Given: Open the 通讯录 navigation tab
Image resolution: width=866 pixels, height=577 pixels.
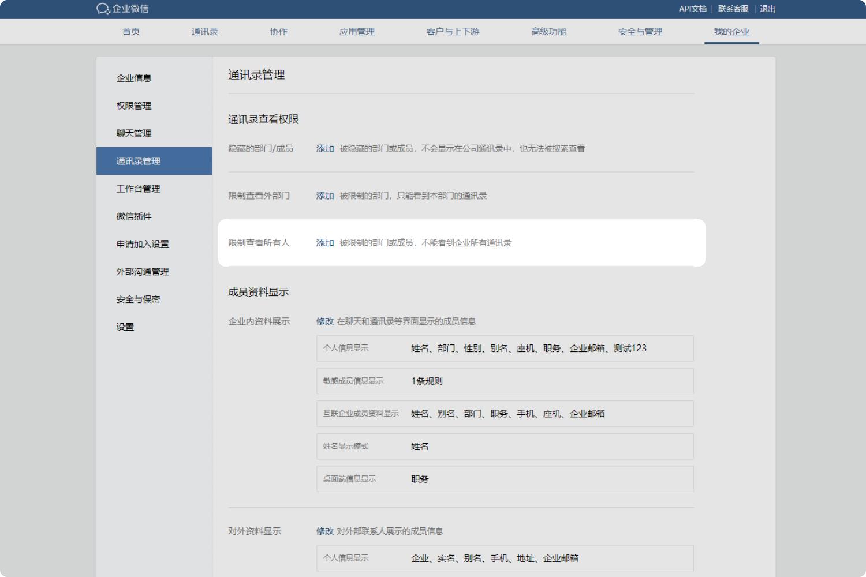Looking at the screenshot, I should tap(204, 32).
